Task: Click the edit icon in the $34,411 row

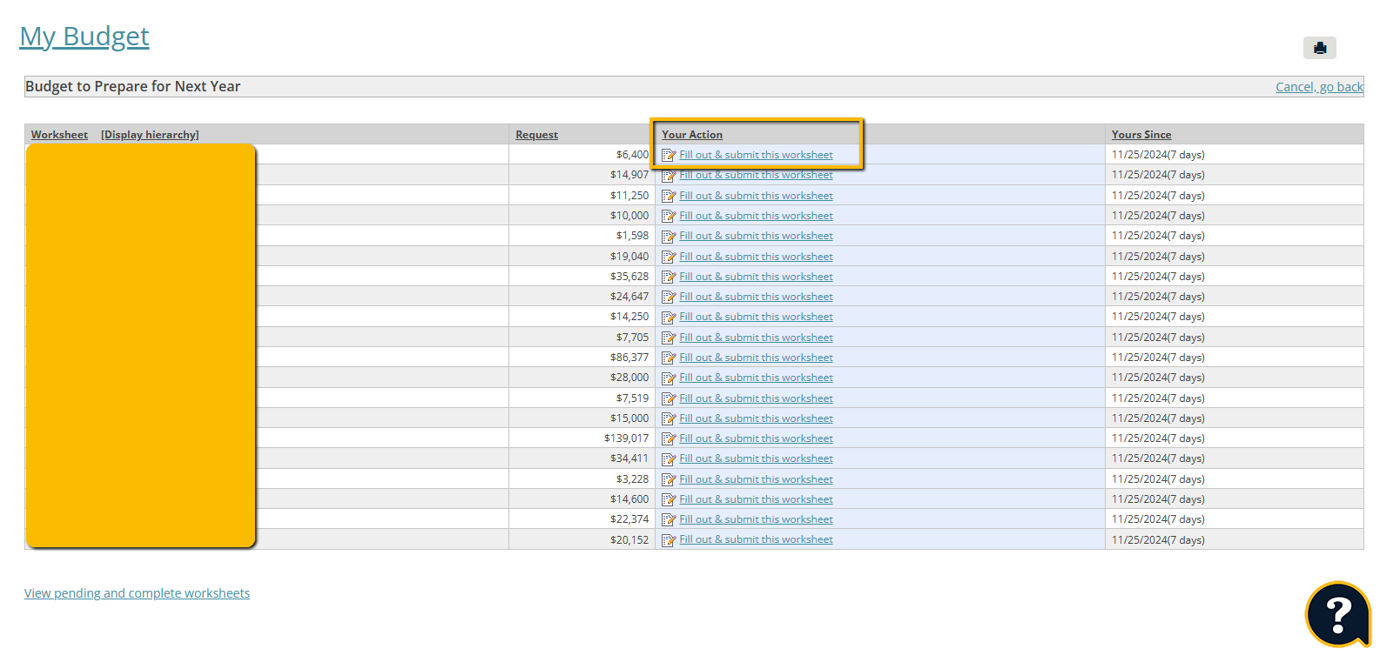Action: click(669, 459)
